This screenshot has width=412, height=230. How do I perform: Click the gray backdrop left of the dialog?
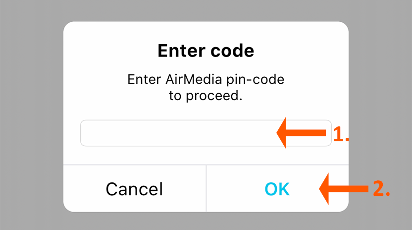coord(30,115)
